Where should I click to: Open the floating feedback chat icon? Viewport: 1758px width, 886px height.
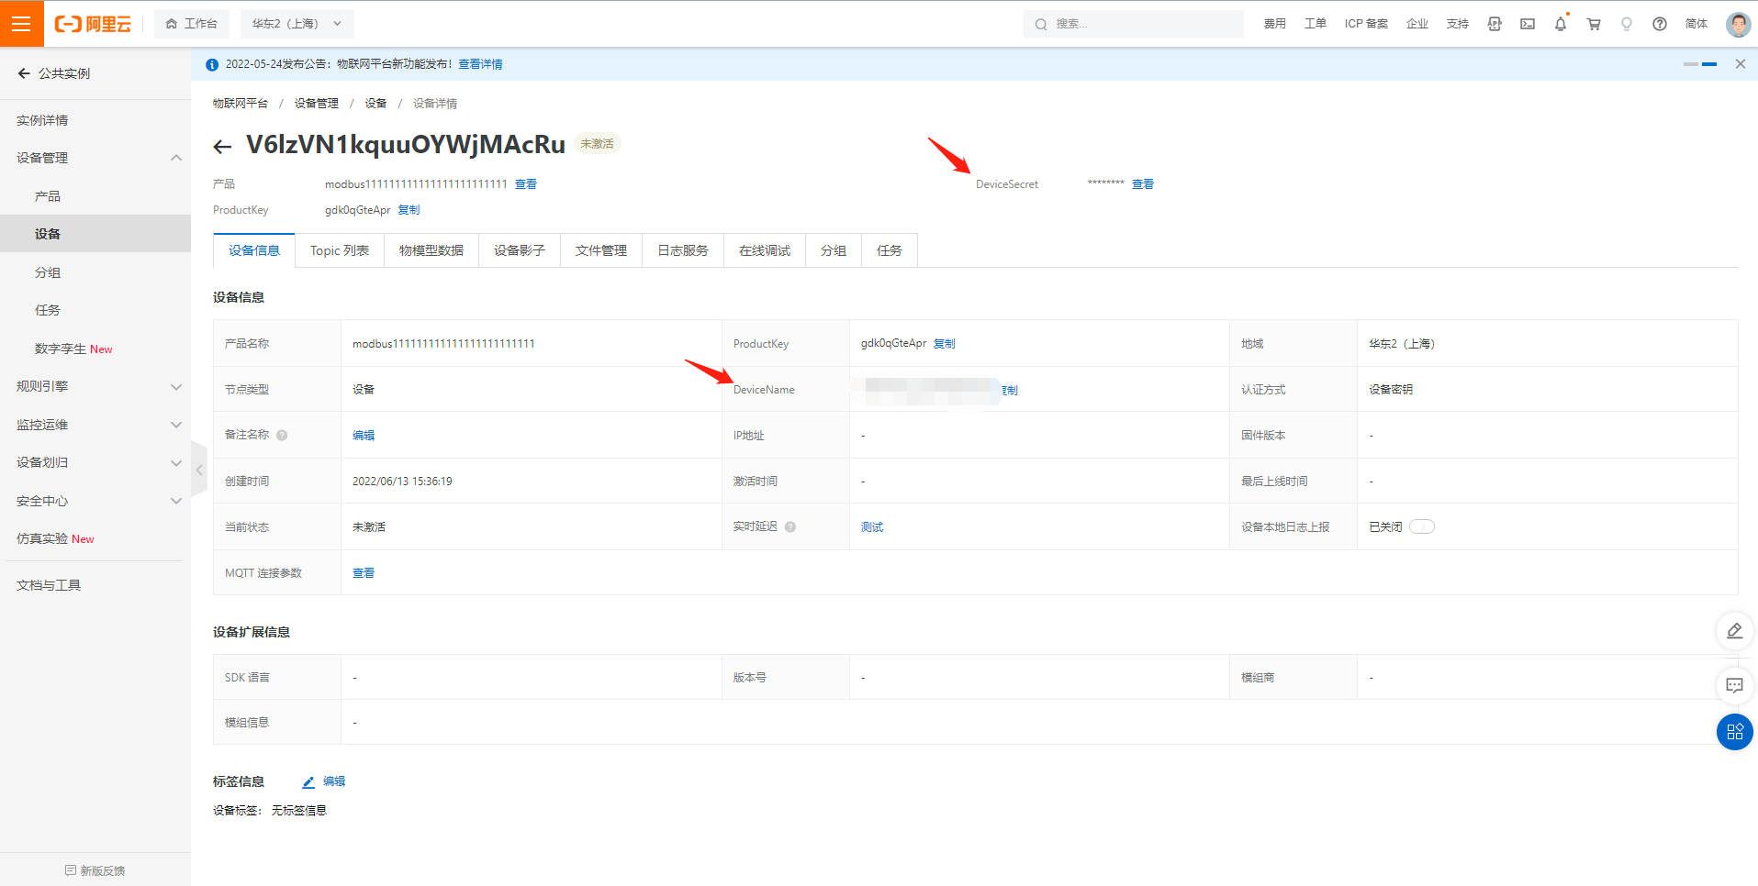coord(1734,685)
